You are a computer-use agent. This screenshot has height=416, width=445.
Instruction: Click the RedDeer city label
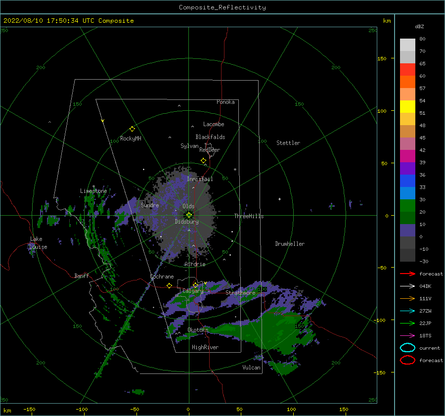pos(210,150)
